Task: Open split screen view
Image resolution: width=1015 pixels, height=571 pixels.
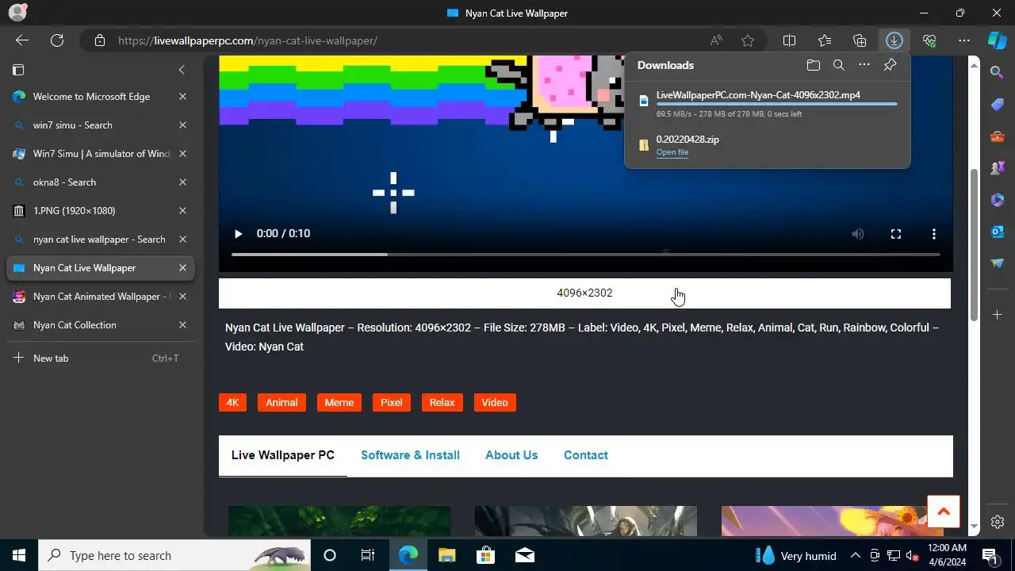Action: [789, 40]
